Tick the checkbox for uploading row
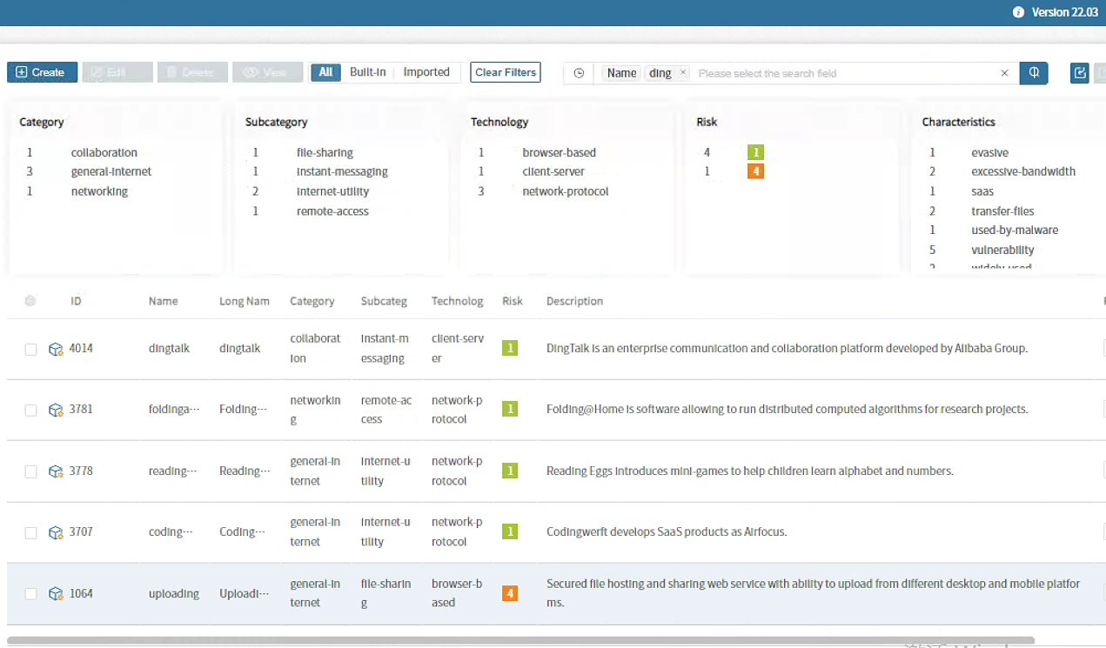The height and width of the screenshot is (648, 1106). click(30, 594)
